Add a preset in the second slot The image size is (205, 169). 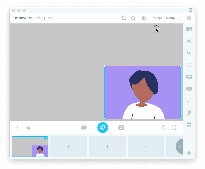tap(69, 147)
